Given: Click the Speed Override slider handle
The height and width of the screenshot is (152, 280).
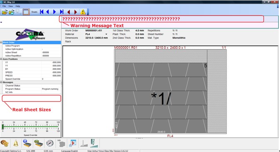Looking at the screenshot, I should click(2, 127).
